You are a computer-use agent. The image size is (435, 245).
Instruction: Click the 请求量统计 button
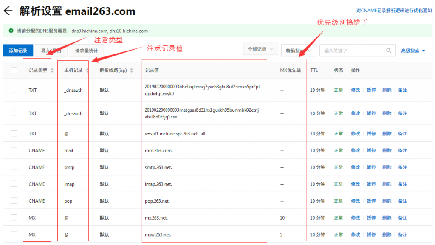tap(86, 51)
